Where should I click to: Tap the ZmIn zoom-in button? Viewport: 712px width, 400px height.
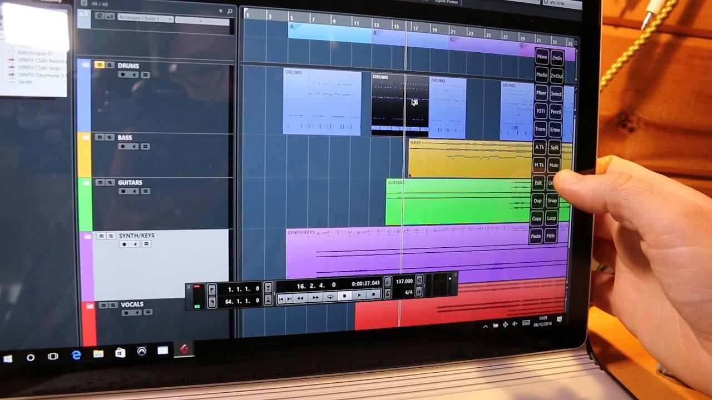coord(557,58)
